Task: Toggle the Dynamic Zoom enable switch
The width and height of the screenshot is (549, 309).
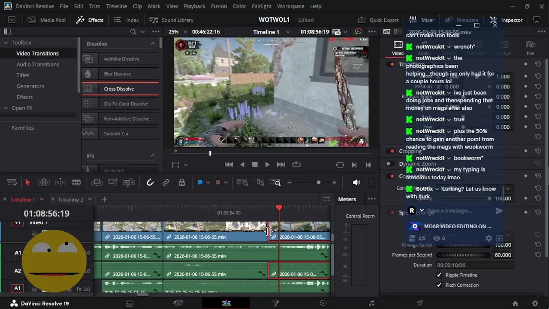Action: pos(390,164)
